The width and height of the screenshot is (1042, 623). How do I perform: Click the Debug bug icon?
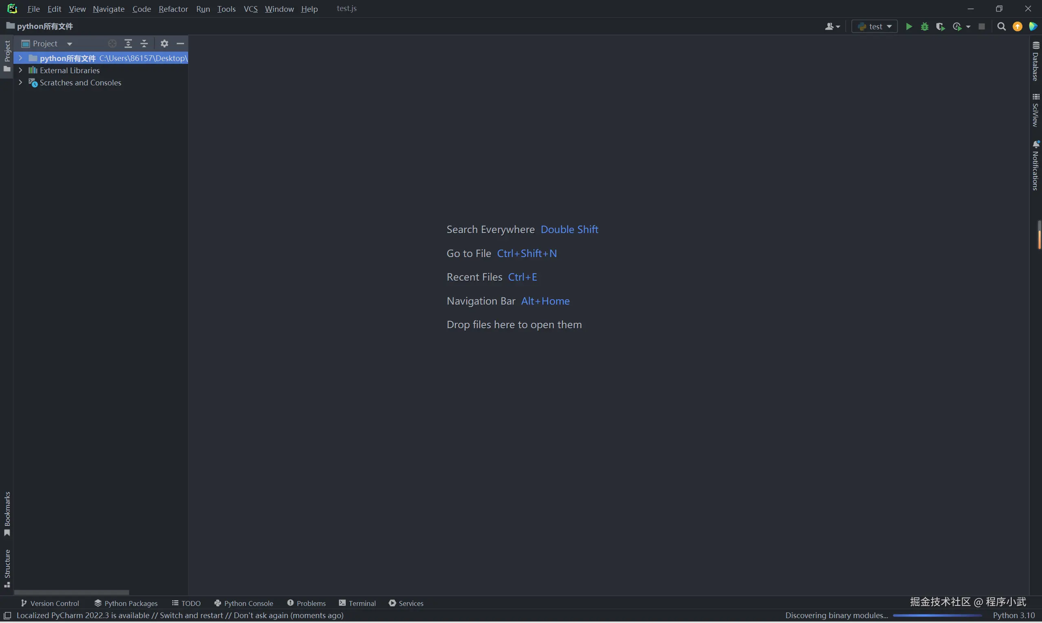[924, 26]
